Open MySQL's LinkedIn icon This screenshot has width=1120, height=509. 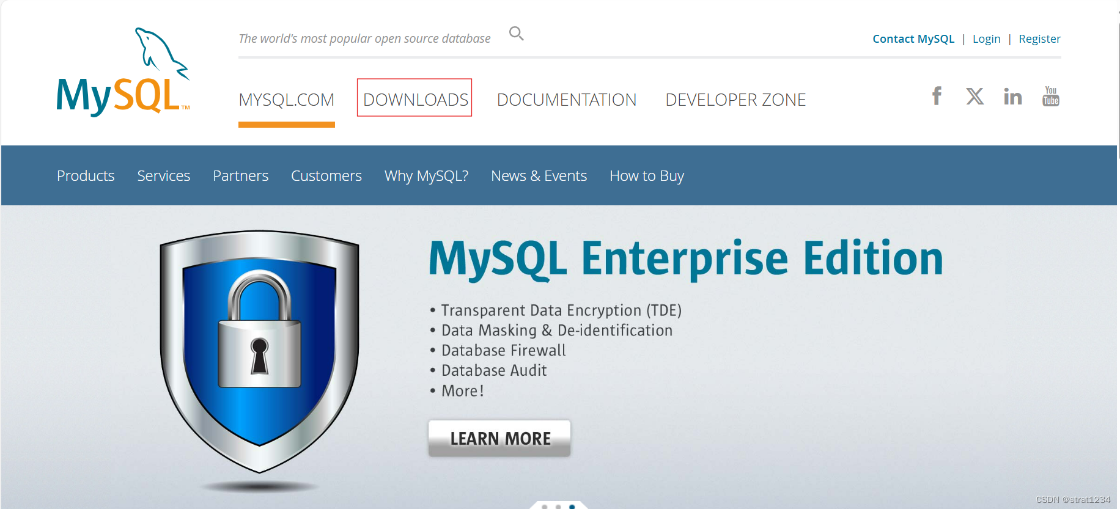(x=1013, y=97)
